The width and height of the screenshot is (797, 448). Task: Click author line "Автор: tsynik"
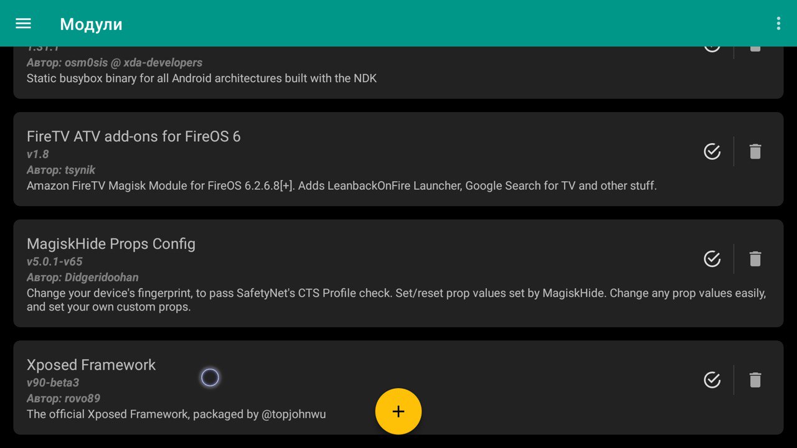(x=61, y=170)
